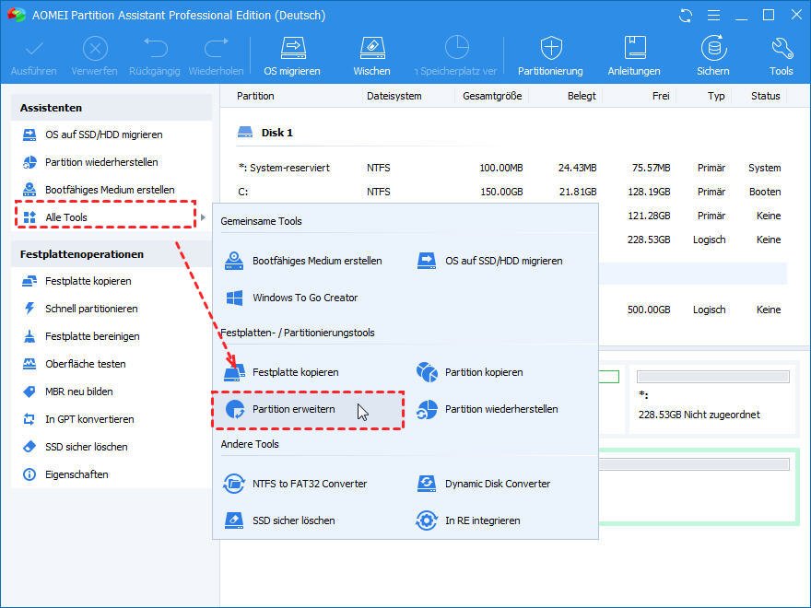Click SSD sicher löschen in popup menu
The height and width of the screenshot is (608, 811).
(x=280, y=520)
